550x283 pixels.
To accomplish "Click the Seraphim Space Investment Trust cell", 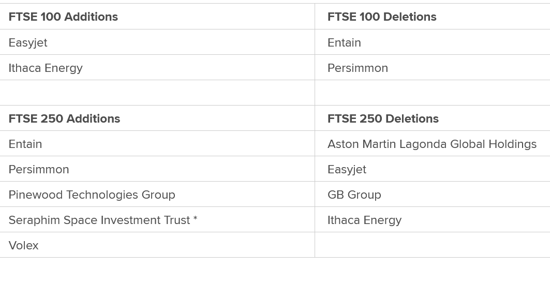I will (x=157, y=219).
